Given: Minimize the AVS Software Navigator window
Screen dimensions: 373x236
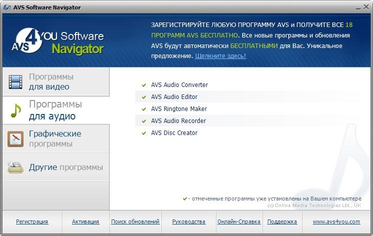Looking at the screenshot, I should tap(358, 8).
